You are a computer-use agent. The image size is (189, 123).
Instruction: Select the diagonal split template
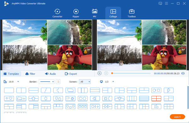coord(46,90)
